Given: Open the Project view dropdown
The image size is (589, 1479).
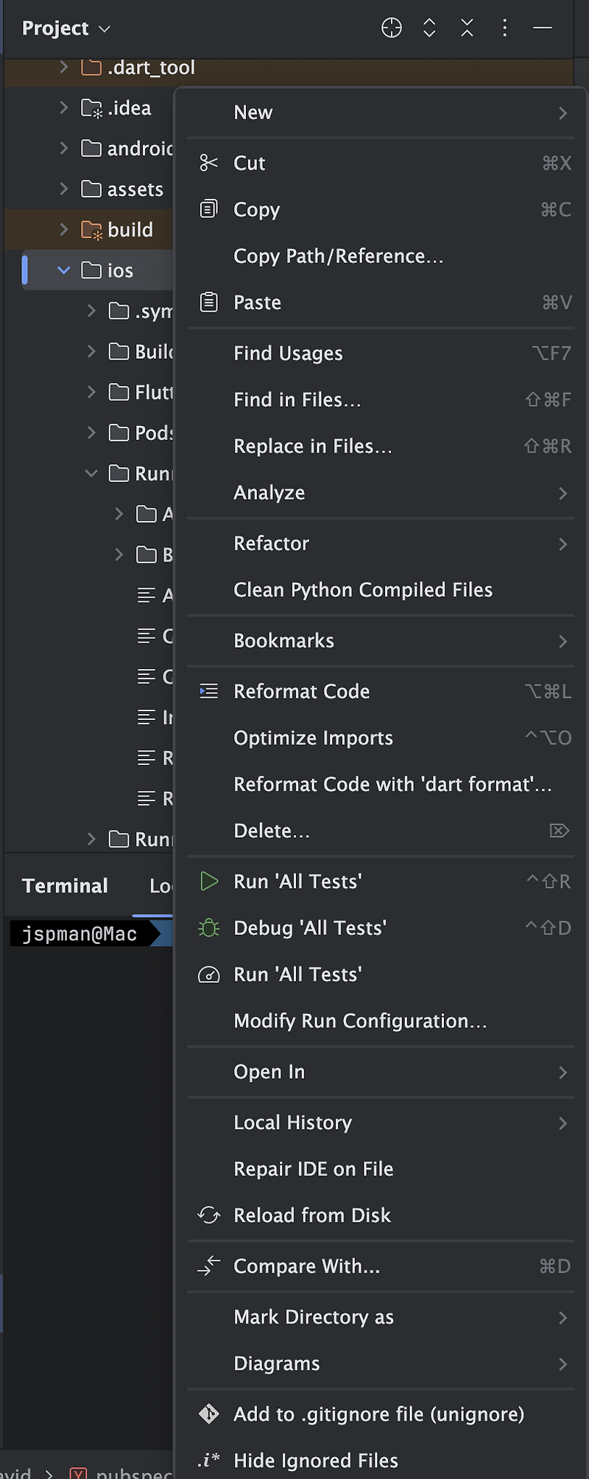Looking at the screenshot, I should click(66, 28).
